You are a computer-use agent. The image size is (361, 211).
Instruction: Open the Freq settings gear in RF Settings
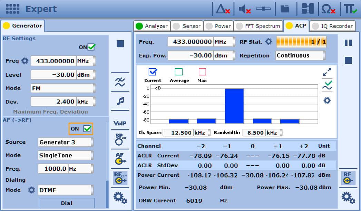point(24,61)
